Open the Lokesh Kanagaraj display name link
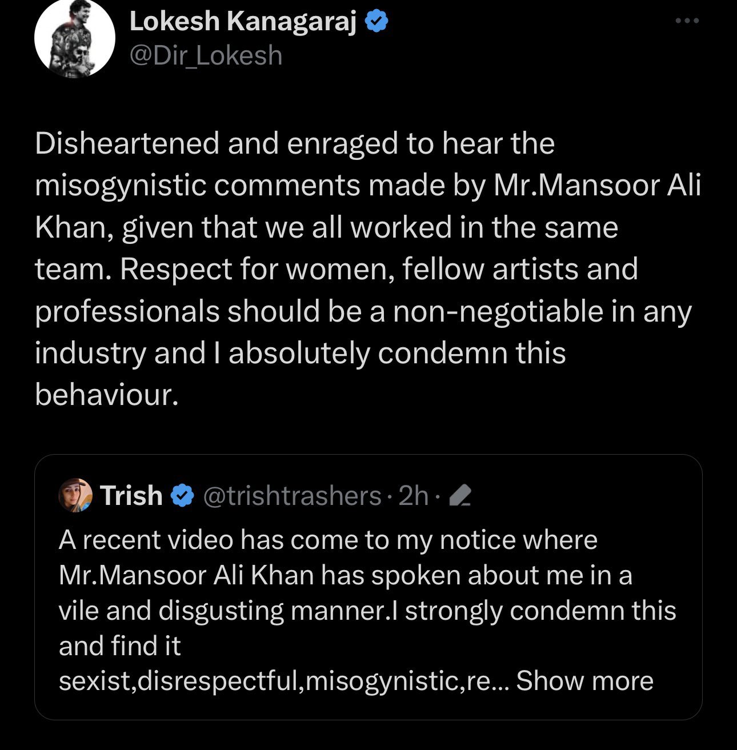 (243, 22)
